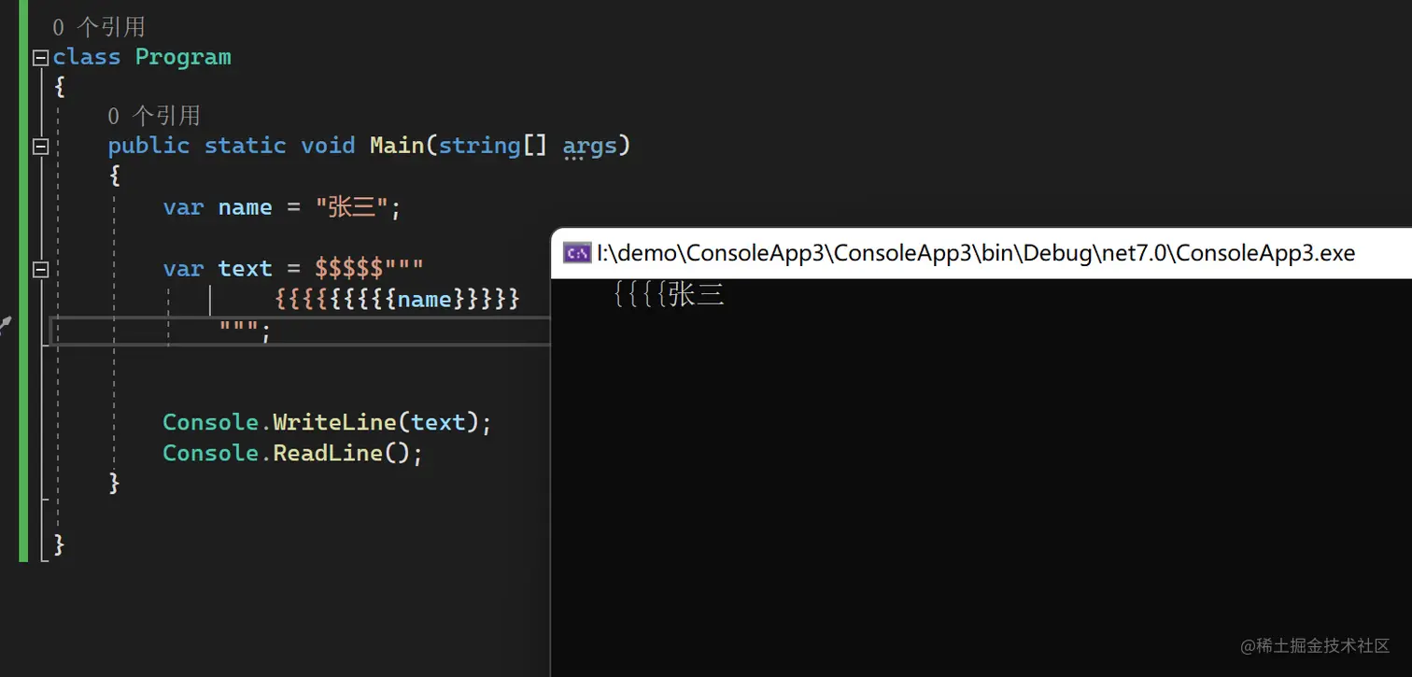Click Console on the WriteLine line
The image size is (1412, 677).
(211, 422)
